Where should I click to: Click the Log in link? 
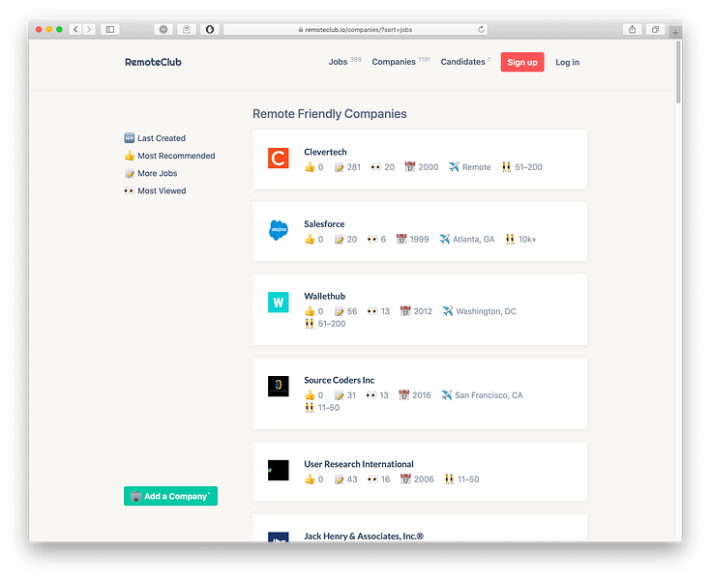click(x=567, y=62)
